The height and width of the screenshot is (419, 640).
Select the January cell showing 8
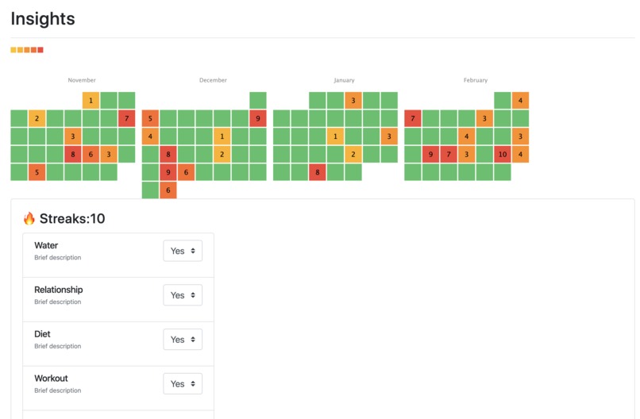click(x=318, y=172)
